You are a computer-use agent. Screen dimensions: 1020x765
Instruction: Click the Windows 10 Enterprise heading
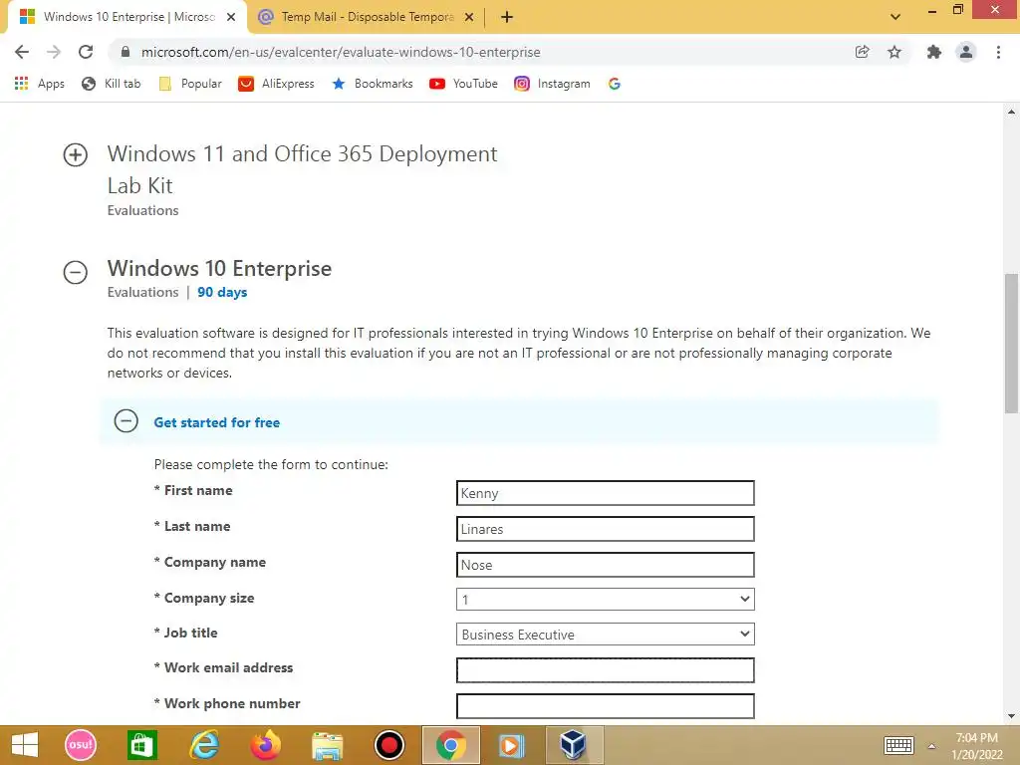[219, 268]
